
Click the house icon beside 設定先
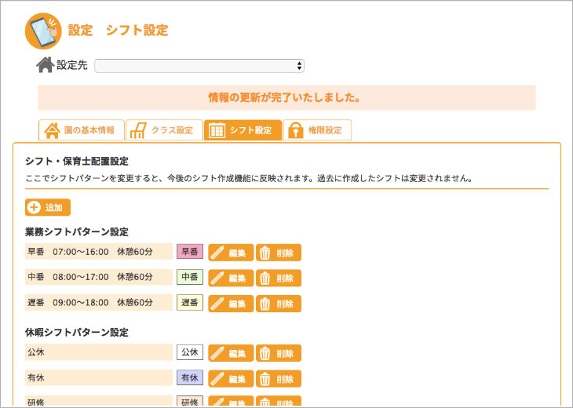tap(46, 65)
